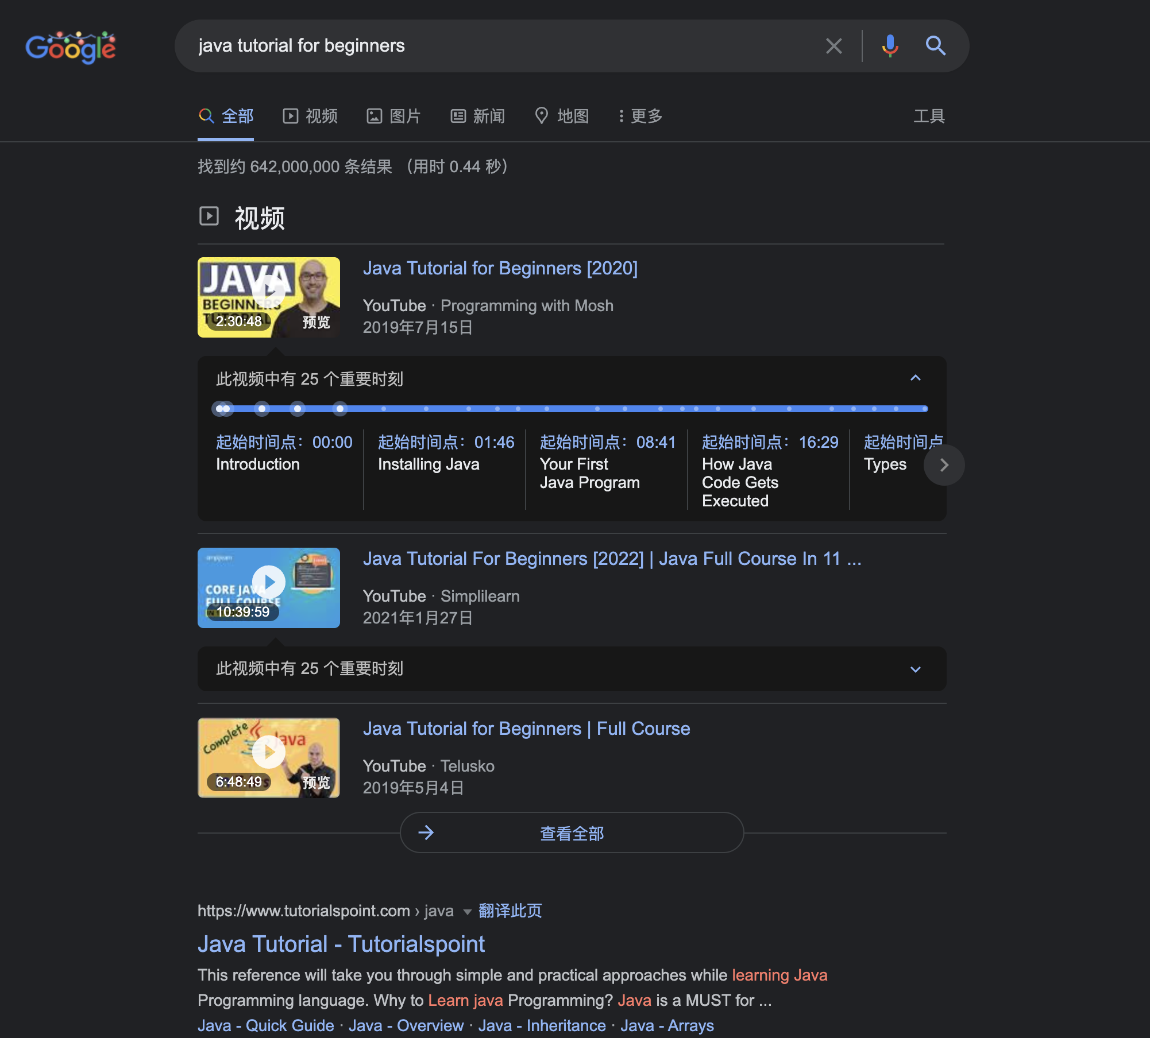The width and height of the screenshot is (1150, 1038).
Task: Open Java - Quick Guide sitelink
Action: click(x=266, y=1025)
